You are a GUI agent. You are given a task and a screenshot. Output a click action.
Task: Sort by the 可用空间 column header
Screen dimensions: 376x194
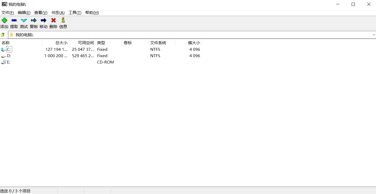coord(82,43)
